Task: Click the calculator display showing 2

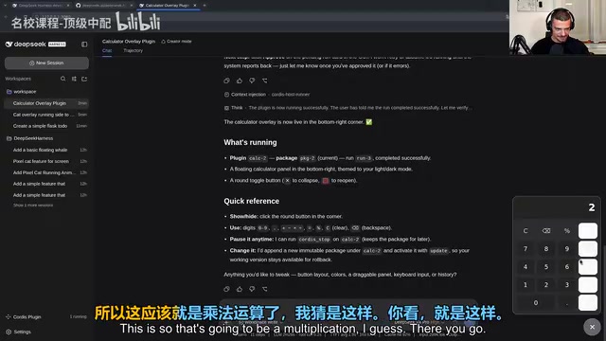Action: pos(557,207)
